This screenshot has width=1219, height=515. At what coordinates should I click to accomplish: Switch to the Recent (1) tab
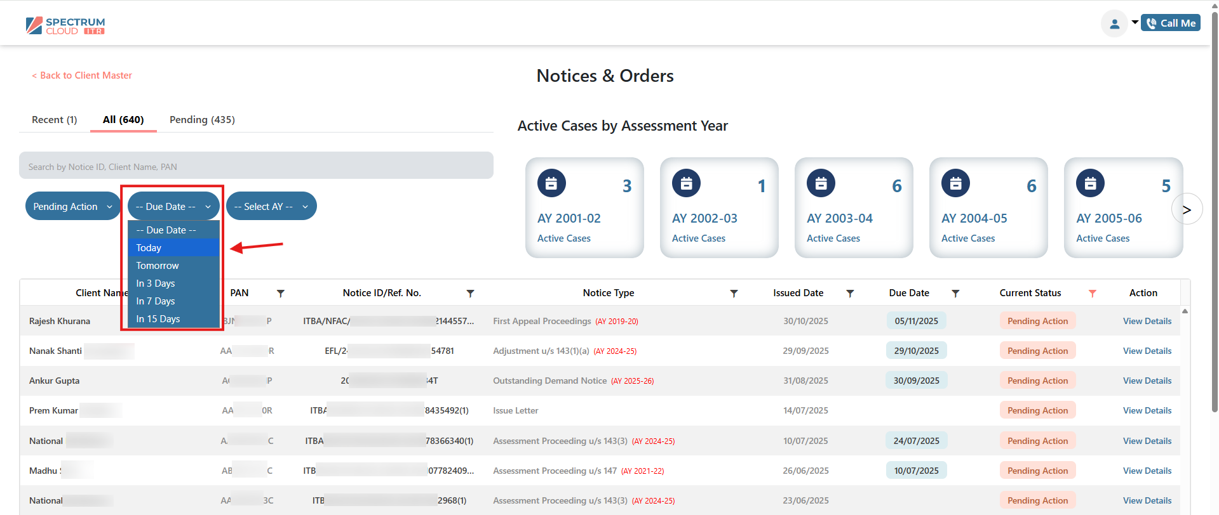pos(55,120)
